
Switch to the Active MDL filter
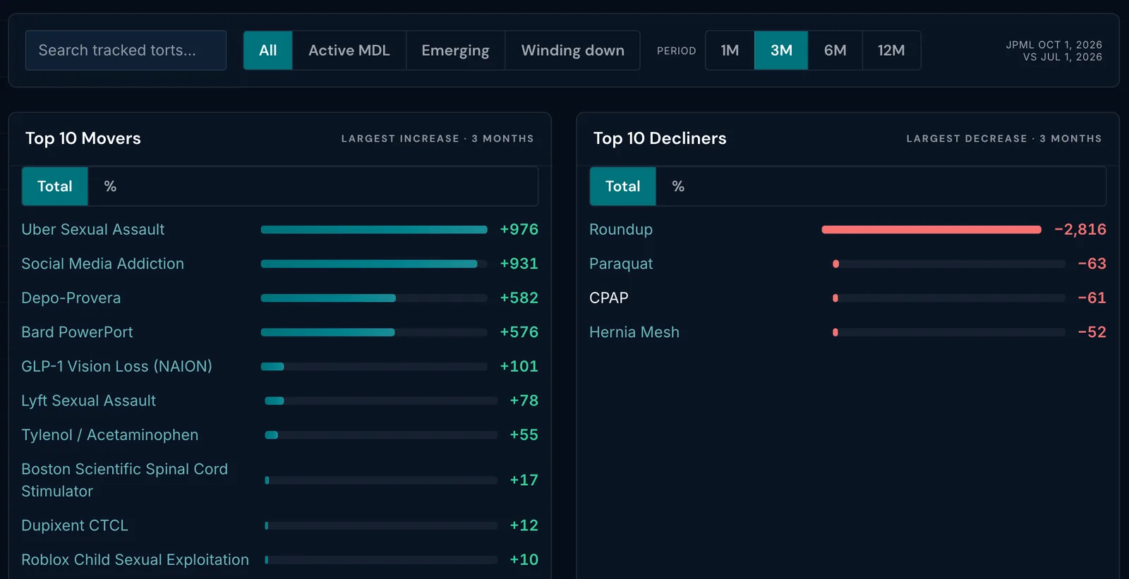coord(349,50)
